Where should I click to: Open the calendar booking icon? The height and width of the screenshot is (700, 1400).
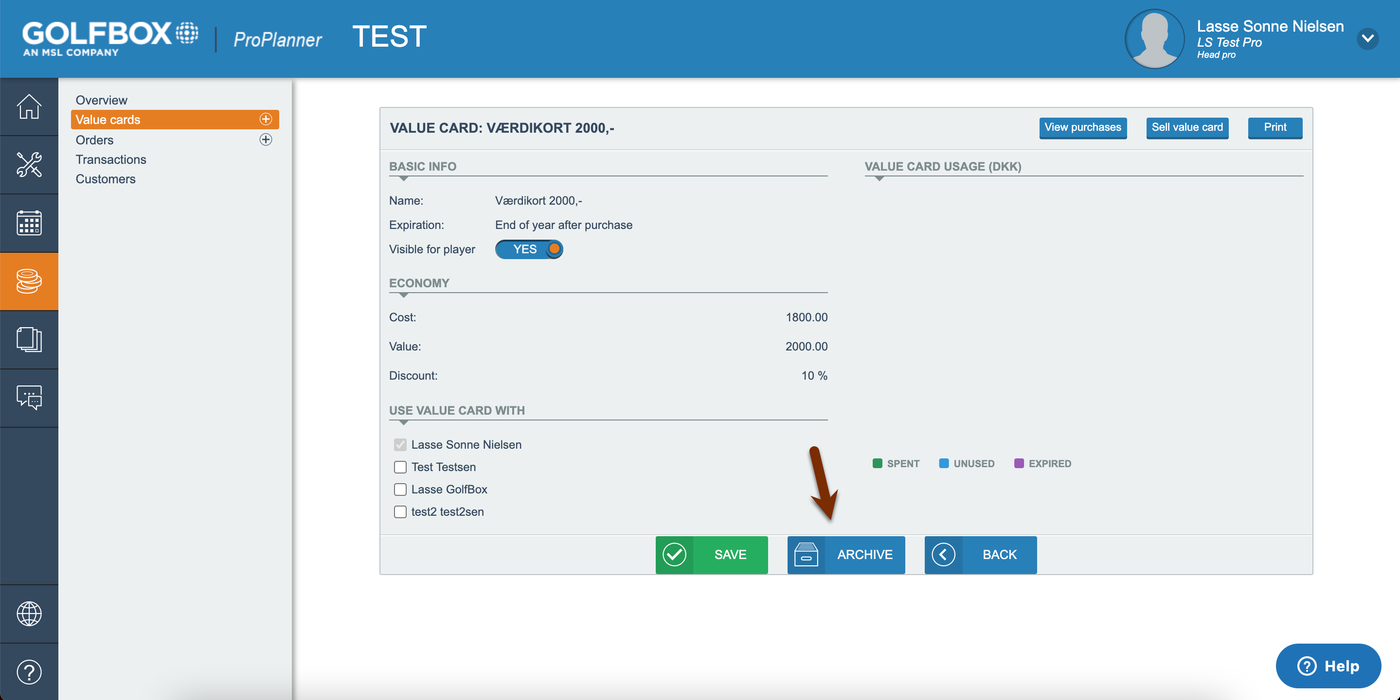click(29, 223)
